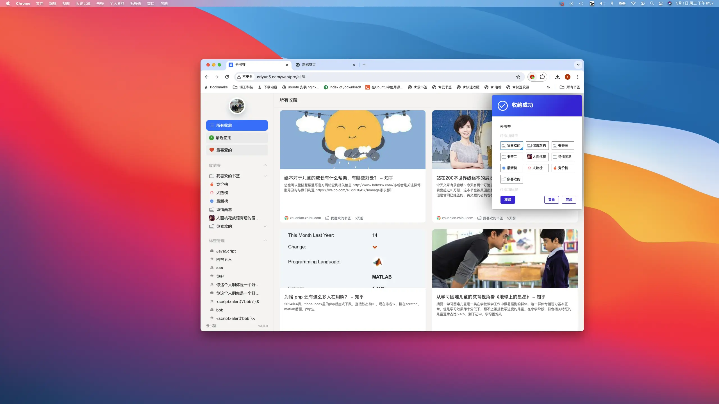The image size is (719, 404).
Task: Click the Spotlight search icon in menu bar
Action: (x=652, y=3)
